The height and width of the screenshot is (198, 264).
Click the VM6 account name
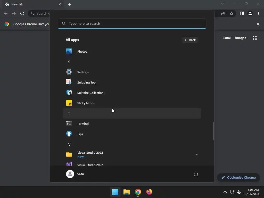80,174
